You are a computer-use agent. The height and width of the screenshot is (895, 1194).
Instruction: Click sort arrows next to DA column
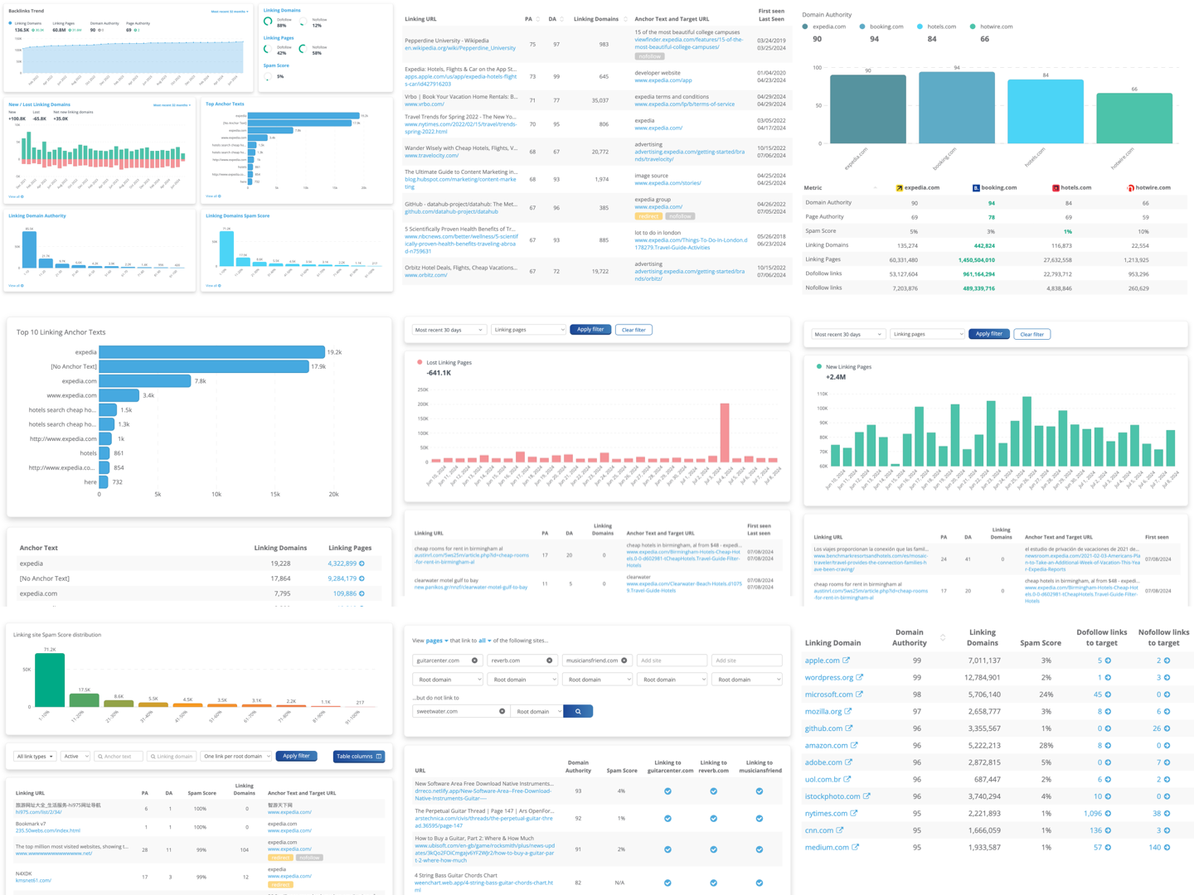[x=562, y=19]
